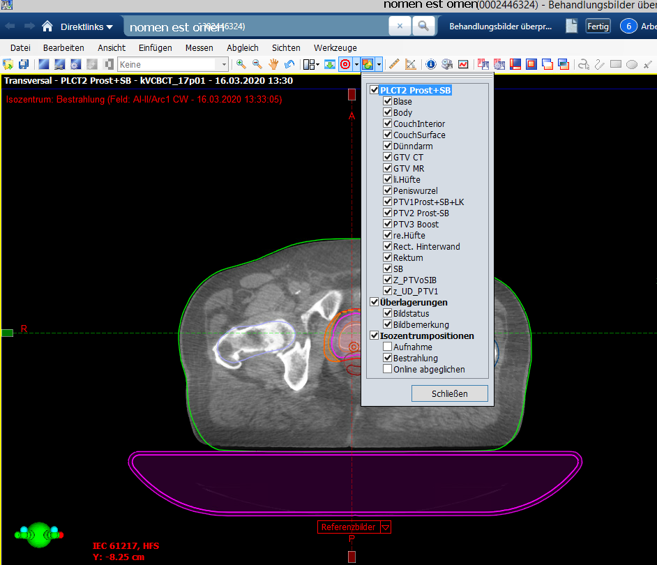
Task: Select the pan hand tool
Action: coord(273,64)
